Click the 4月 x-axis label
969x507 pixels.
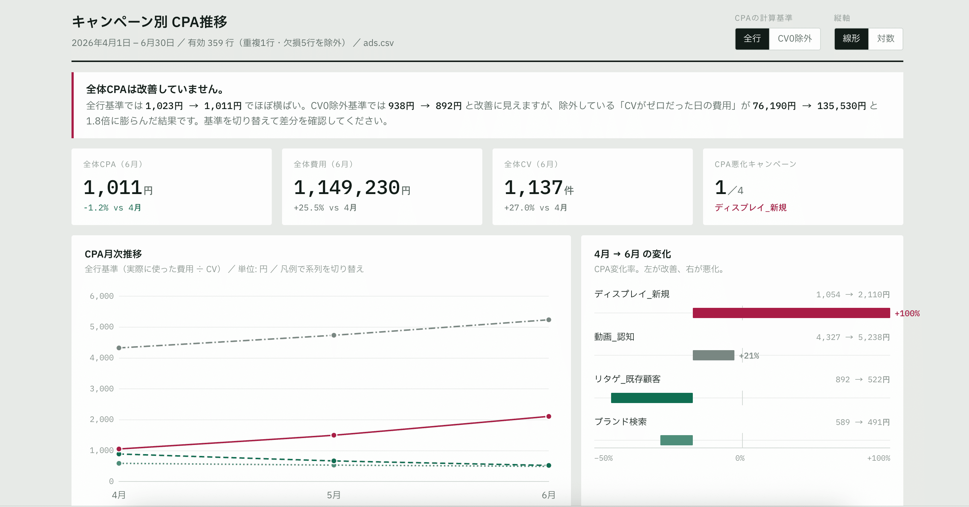click(x=119, y=495)
